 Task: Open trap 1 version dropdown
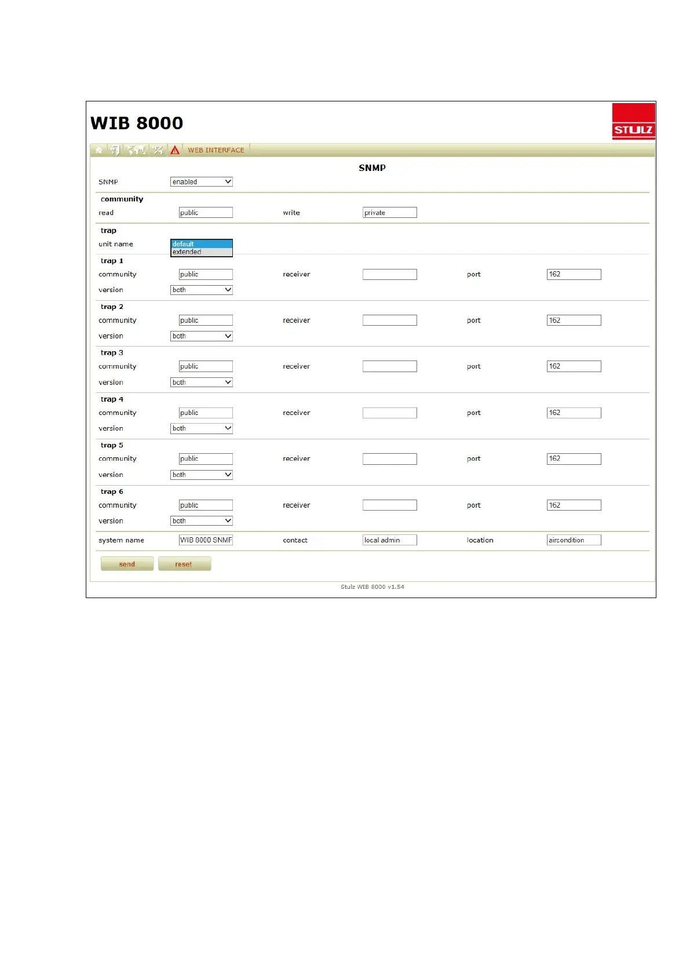[x=202, y=290]
